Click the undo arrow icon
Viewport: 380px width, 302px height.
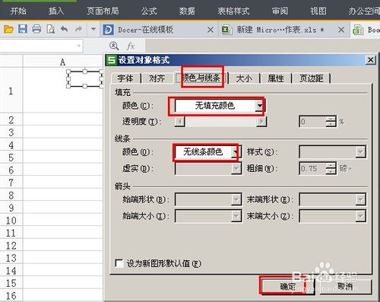[64, 30]
